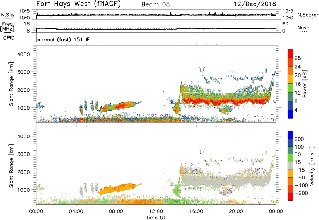Click the "12" power color bar tick
Viewport: 319px width, 220px height.
297,93
